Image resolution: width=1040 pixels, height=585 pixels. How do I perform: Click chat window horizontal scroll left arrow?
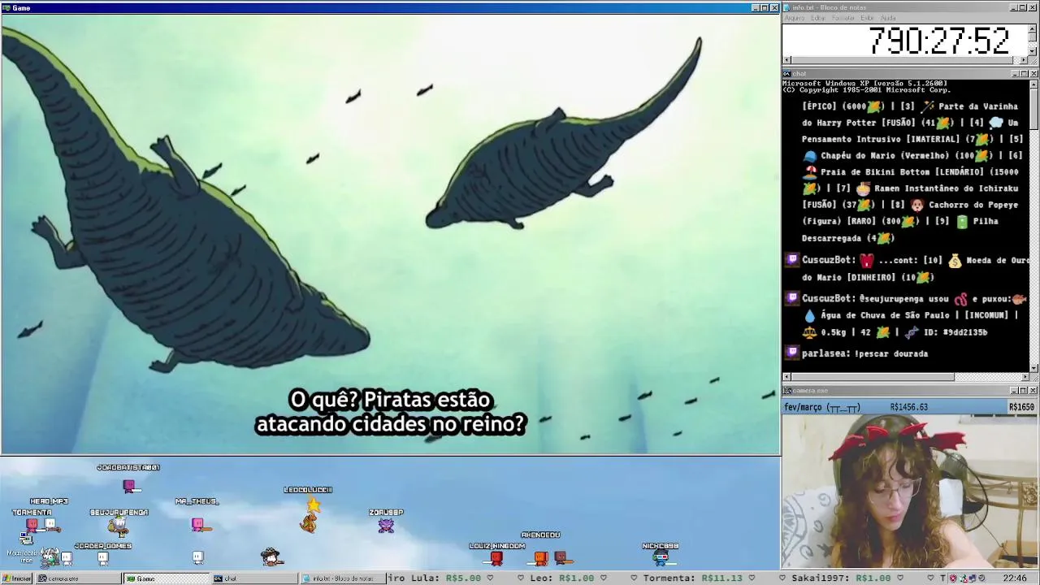point(786,376)
